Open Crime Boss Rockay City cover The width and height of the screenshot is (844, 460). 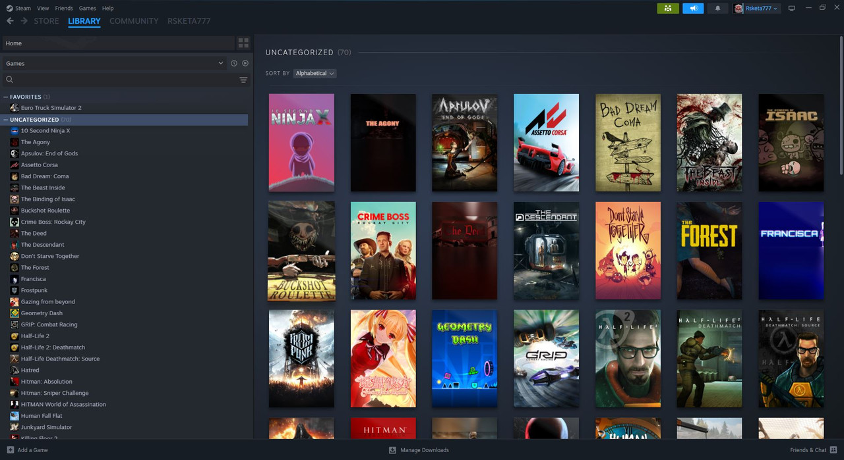point(383,251)
